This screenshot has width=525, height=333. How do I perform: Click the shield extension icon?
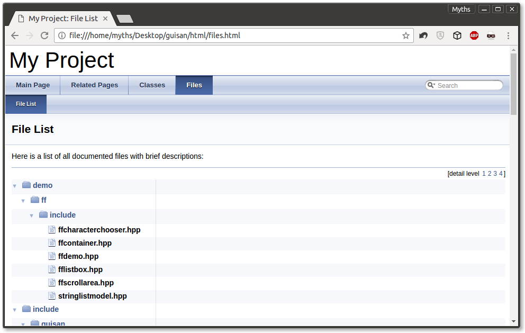pos(440,35)
